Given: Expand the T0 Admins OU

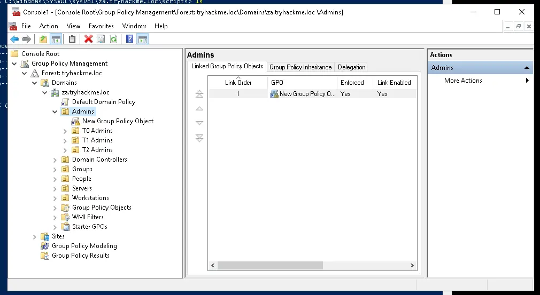Looking at the screenshot, I should pos(65,131).
